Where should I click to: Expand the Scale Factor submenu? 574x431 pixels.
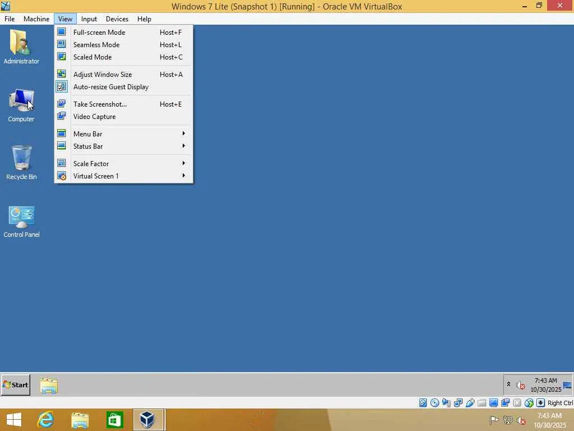click(124, 163)
